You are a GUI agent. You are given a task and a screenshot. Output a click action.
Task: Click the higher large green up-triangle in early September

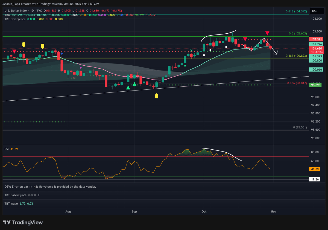[134, 84]
